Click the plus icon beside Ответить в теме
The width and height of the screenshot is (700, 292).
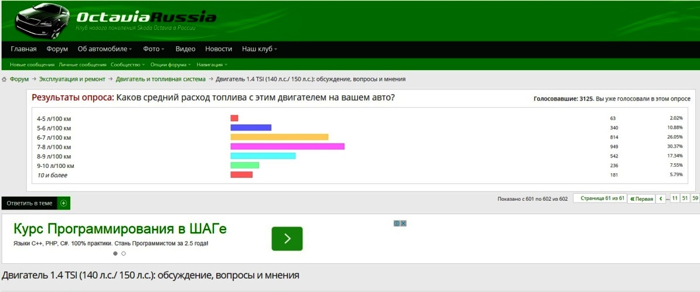[x=63, y=203]
